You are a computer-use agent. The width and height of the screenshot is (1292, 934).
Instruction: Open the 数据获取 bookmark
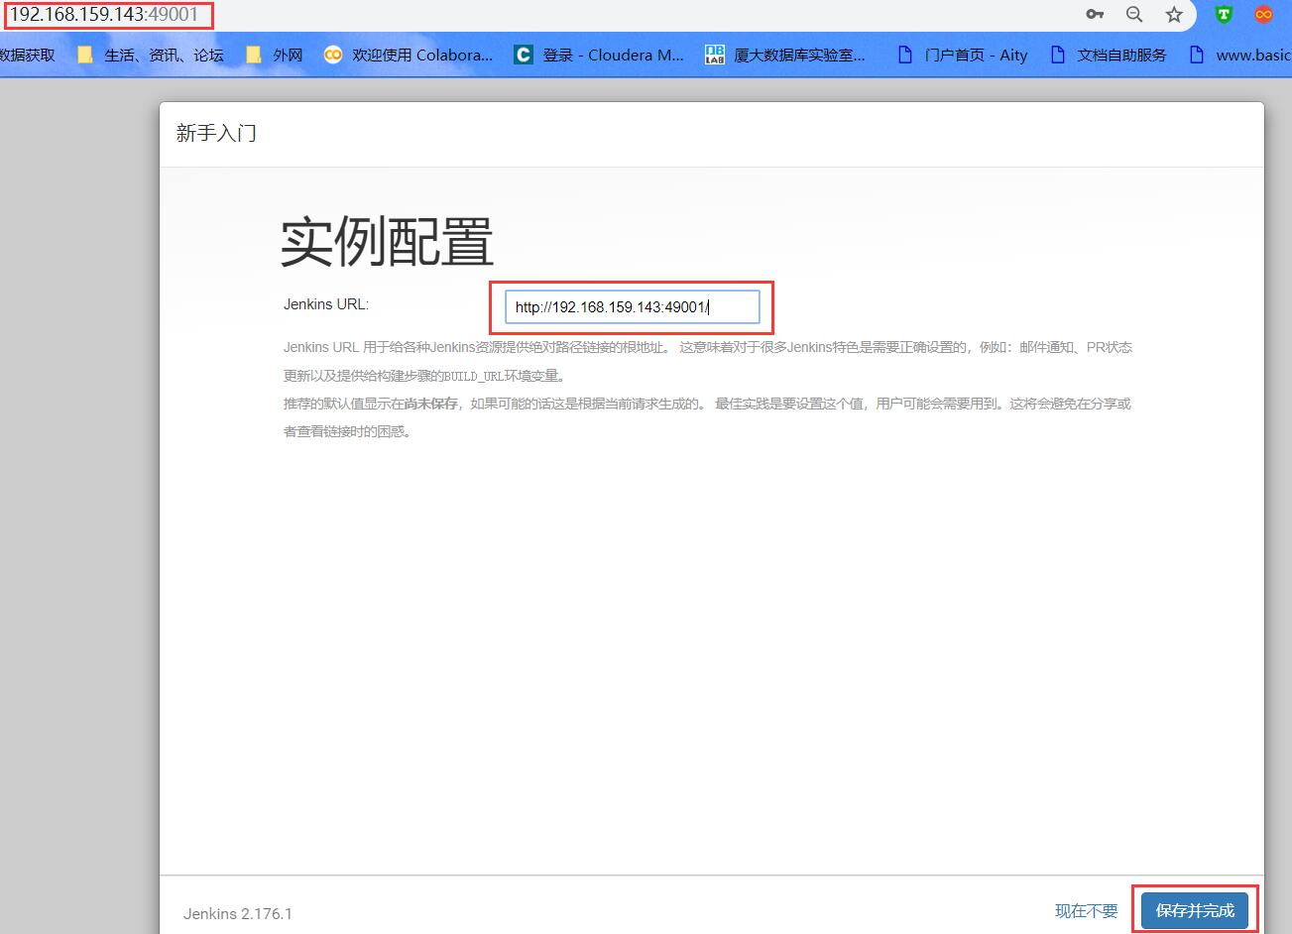(x=27, y=55)
